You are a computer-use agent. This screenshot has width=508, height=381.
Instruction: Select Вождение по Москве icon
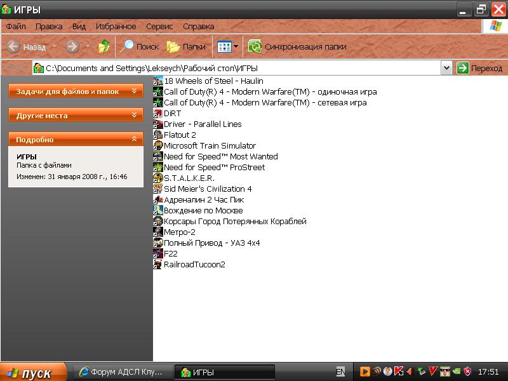(157, 210)
